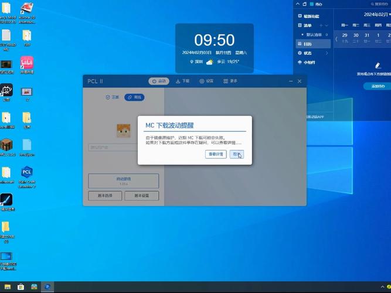This screenshot has width=391, height=293.
Task: Open Microsoft Store from the taskbar
Action: point(21,287)
